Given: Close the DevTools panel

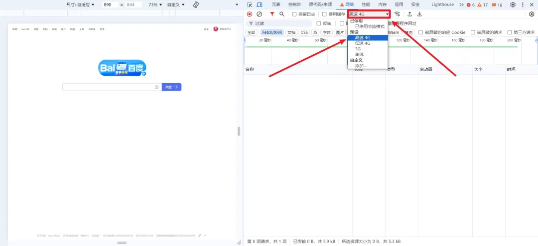Looking at the screenshot, I should tap(532, 4).
